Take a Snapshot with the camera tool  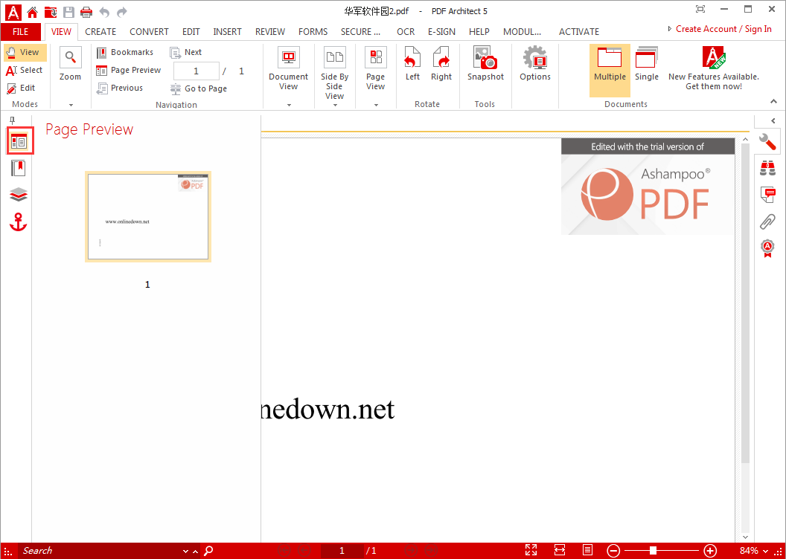click(x=485, y=64)
